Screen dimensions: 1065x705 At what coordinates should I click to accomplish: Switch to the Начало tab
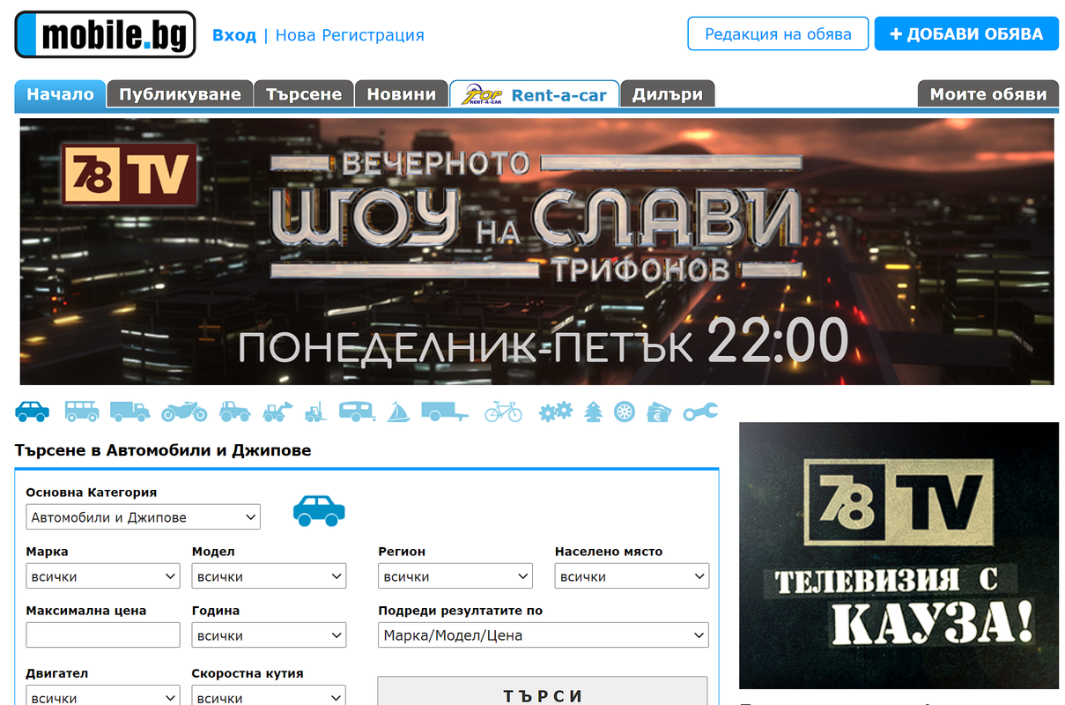(x=60, y=94)
